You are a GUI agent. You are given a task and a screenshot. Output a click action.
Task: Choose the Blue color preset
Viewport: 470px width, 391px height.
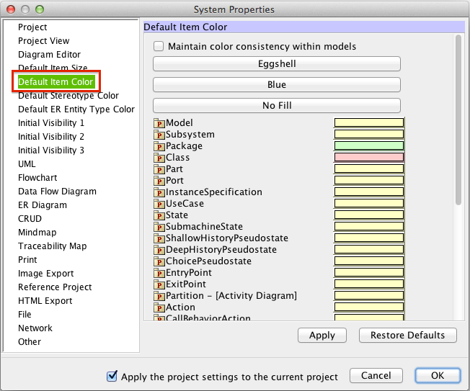coord(277,85)
